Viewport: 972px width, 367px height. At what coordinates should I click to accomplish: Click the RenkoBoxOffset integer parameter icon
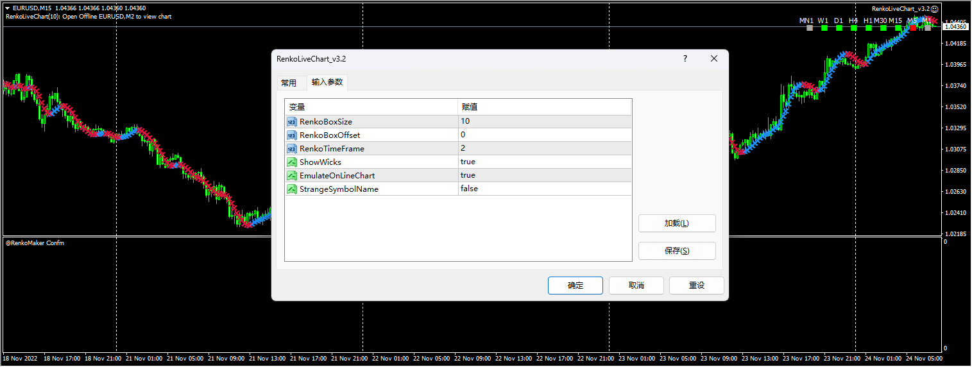coord(292,135)
